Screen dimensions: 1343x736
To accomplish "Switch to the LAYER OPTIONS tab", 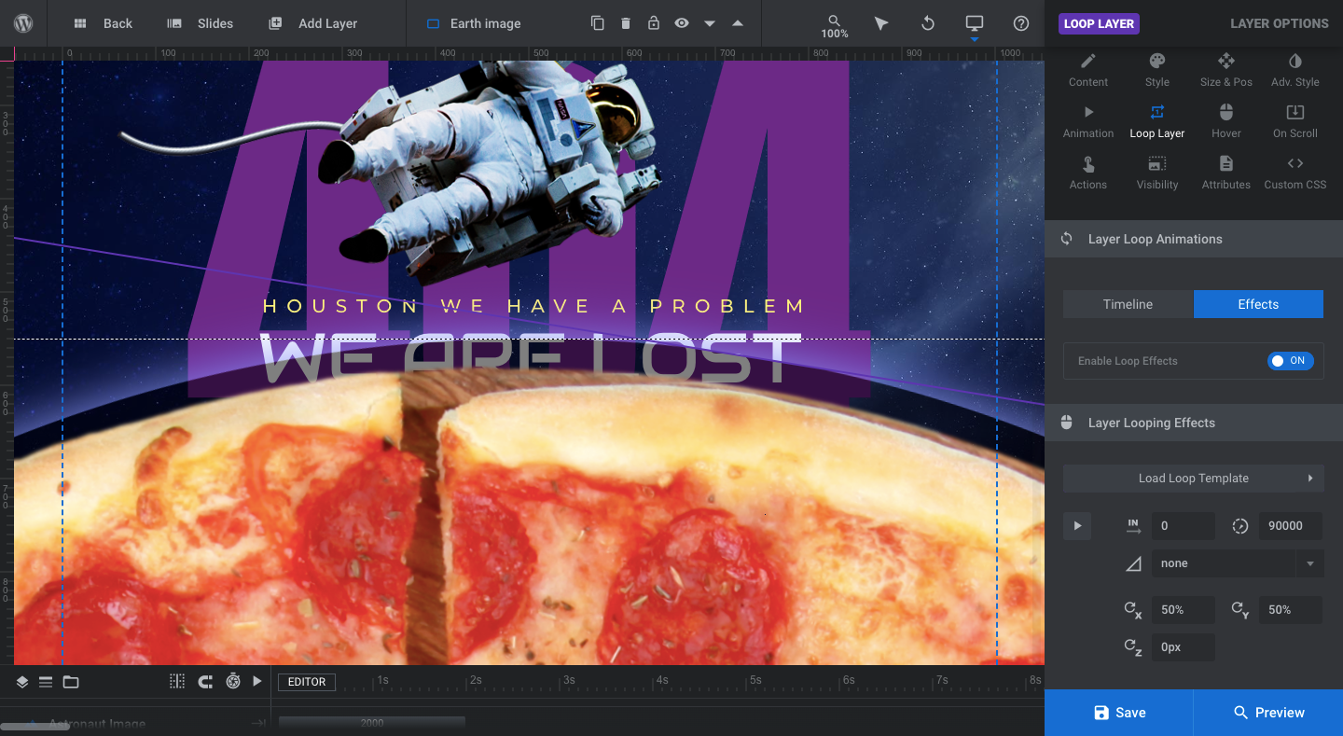I will (1279, 23).
